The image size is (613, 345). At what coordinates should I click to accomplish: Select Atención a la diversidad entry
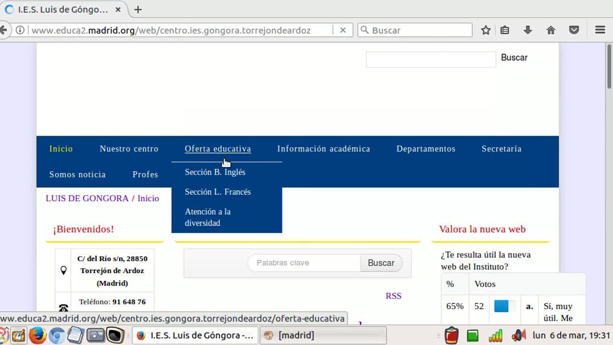coord(208,217)
